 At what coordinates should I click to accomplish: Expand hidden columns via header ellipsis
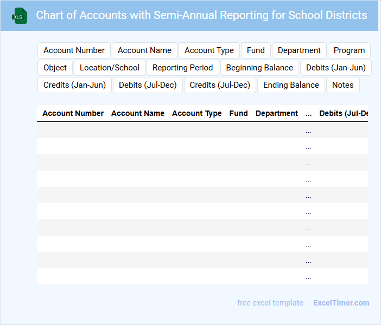[308, 113]
